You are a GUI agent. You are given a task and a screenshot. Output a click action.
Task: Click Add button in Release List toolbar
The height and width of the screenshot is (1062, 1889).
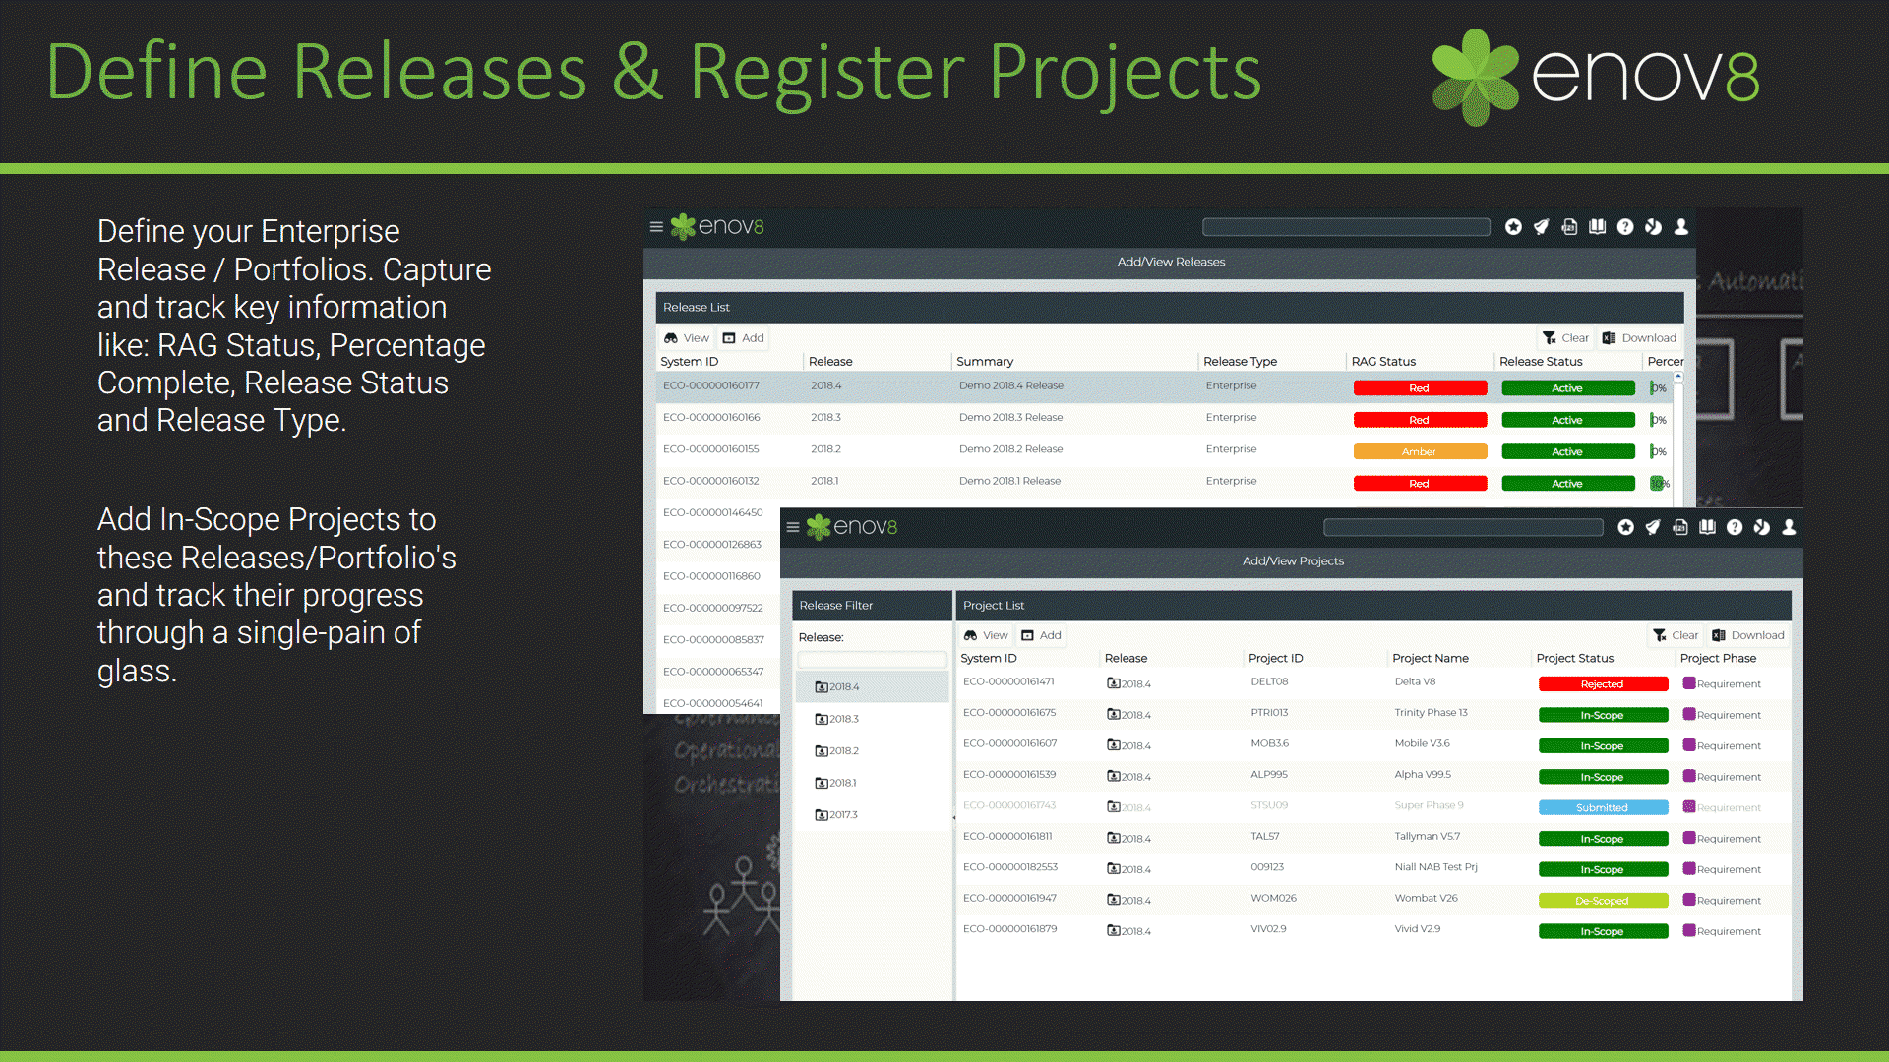[x=744, y=338]
